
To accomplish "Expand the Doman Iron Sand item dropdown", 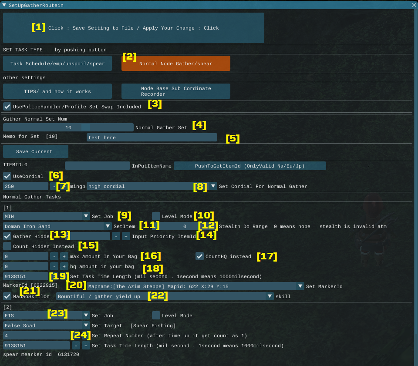I will click(108, 226).
